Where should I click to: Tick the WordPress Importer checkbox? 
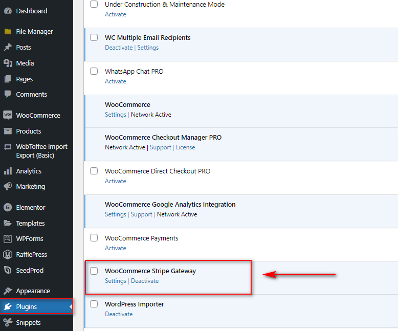(x=94, y=304)
